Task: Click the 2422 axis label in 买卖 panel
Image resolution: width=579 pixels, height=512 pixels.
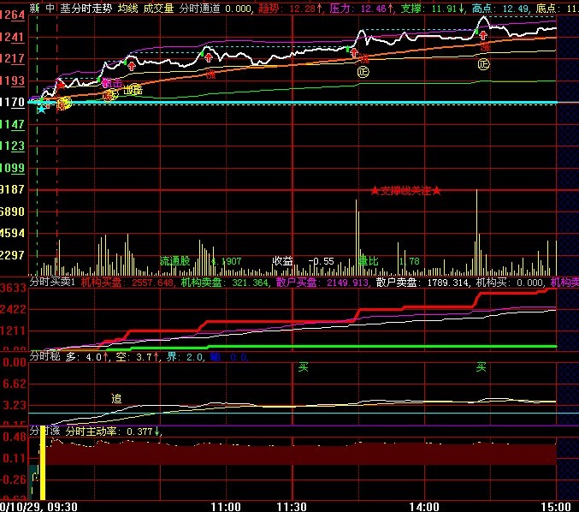Action: (13, 309)
